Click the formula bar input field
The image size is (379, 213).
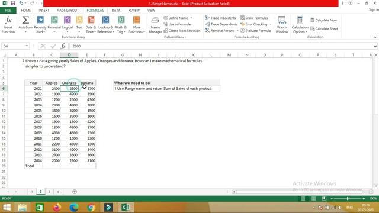click(221, 46)
